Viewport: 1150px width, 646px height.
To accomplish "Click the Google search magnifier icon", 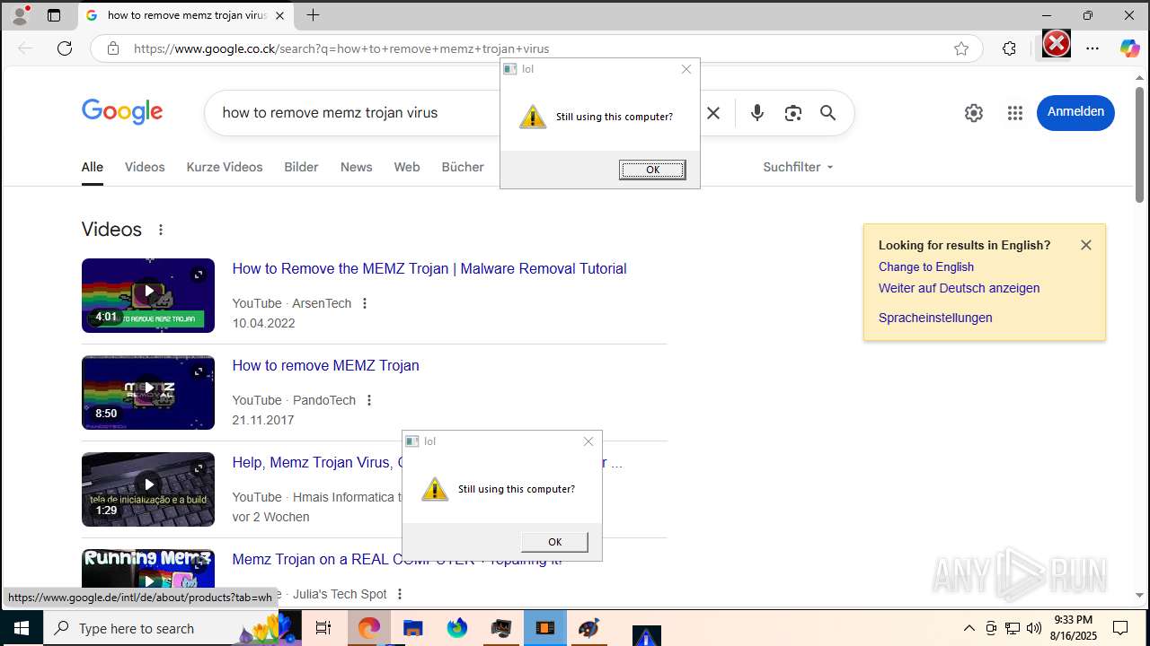I will click(x=828, y=113).
